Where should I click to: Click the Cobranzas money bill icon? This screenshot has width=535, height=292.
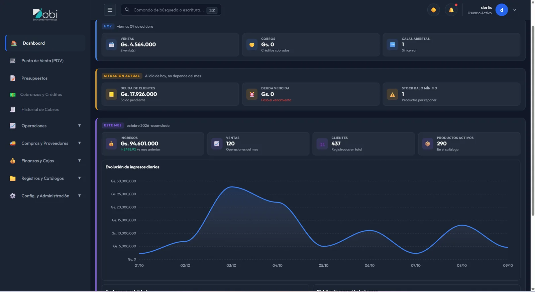(x=13, y=95)
